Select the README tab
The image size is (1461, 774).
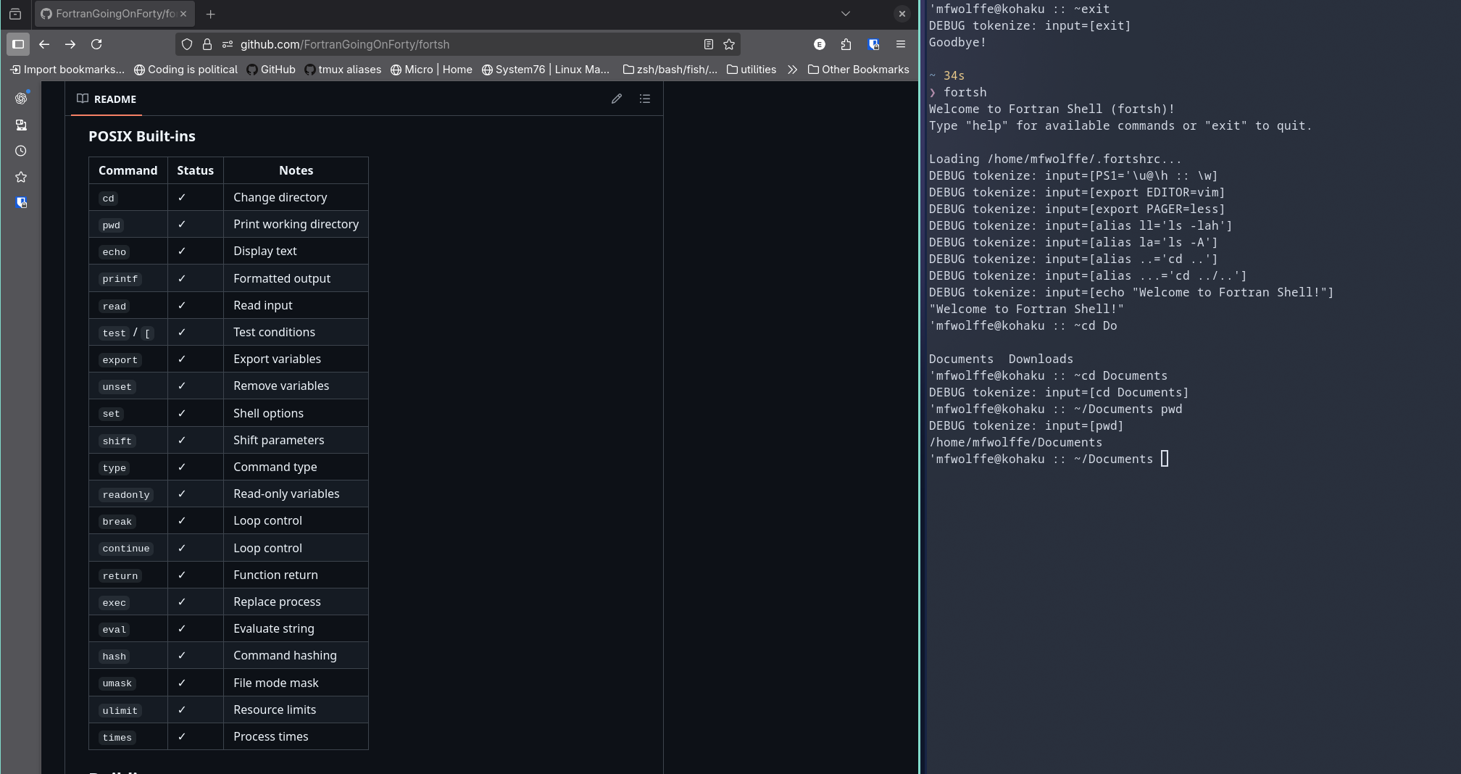pos(107,99)
